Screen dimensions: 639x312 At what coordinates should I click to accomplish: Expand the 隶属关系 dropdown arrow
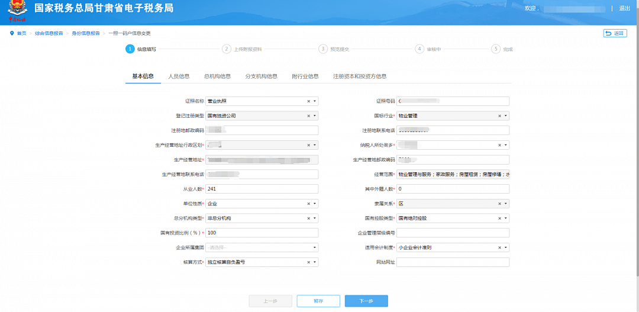[x=505, y=204]
